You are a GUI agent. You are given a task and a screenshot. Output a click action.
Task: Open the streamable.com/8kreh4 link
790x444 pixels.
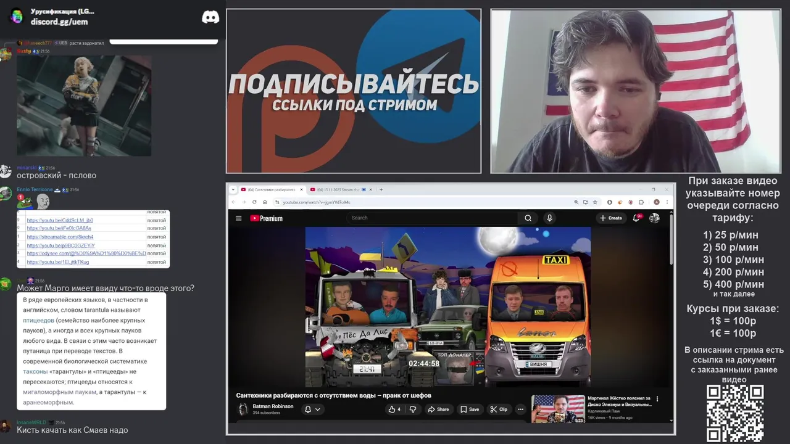point(60,237)
